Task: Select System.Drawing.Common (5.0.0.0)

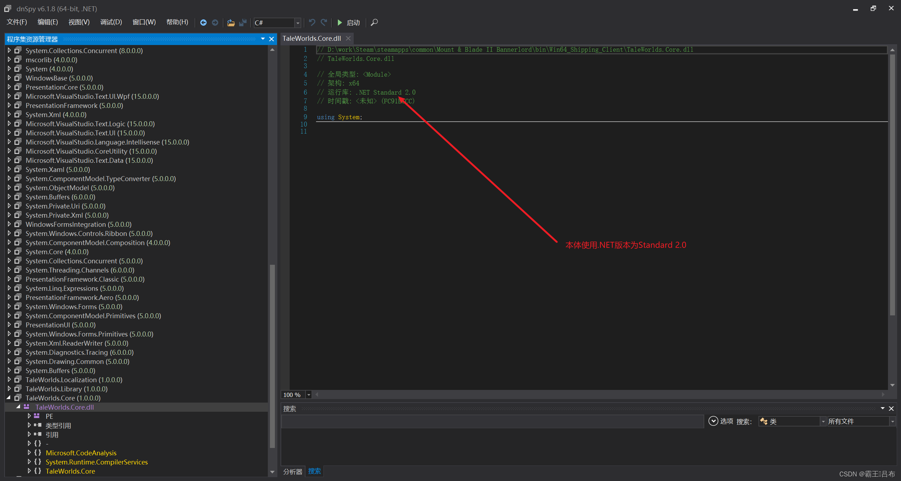Action: click(77, 361)
